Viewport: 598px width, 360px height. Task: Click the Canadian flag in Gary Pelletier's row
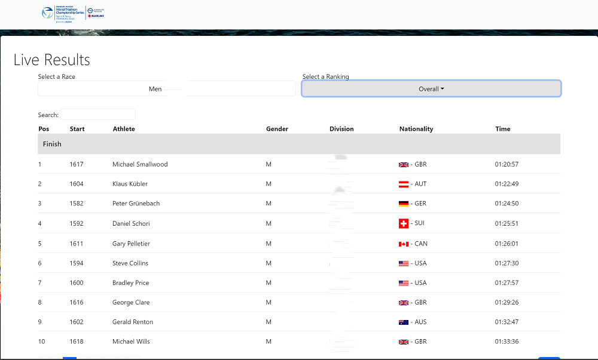(404, 244)
